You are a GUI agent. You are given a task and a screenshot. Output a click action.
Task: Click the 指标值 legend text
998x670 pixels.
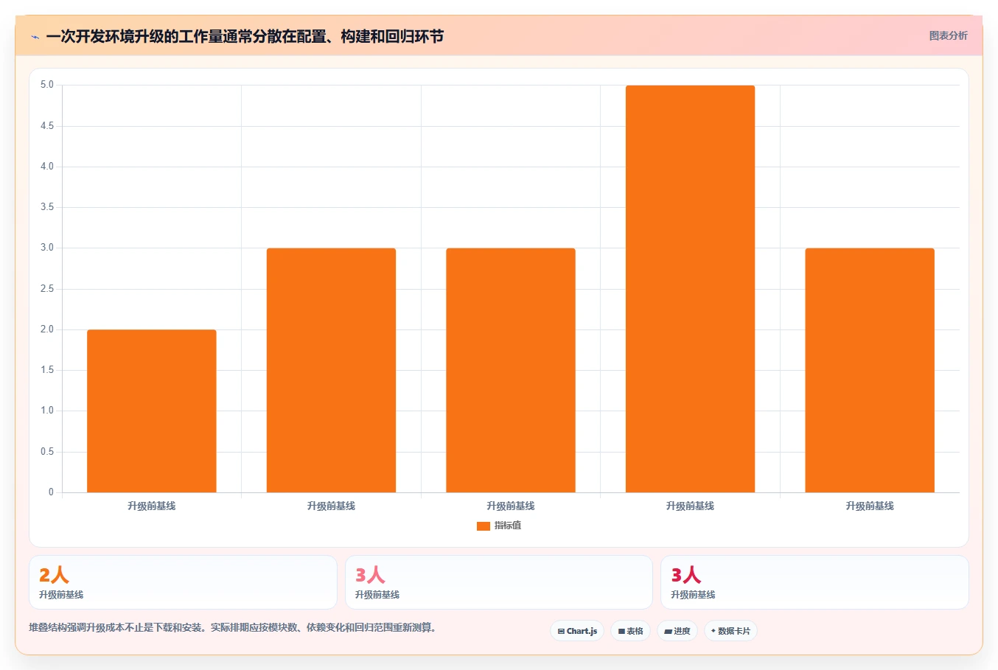click(x=508, y=526)
